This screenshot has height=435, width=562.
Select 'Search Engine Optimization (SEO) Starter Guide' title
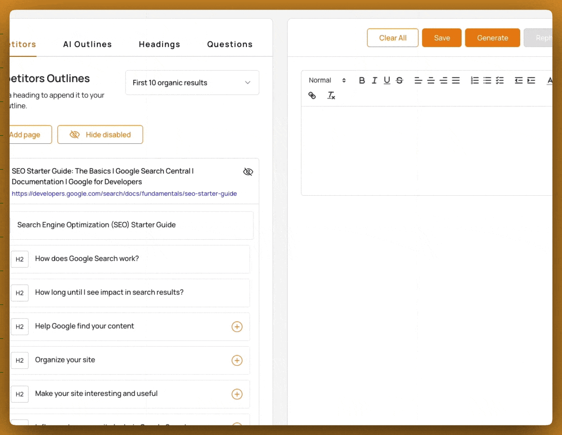coord(132,225)
